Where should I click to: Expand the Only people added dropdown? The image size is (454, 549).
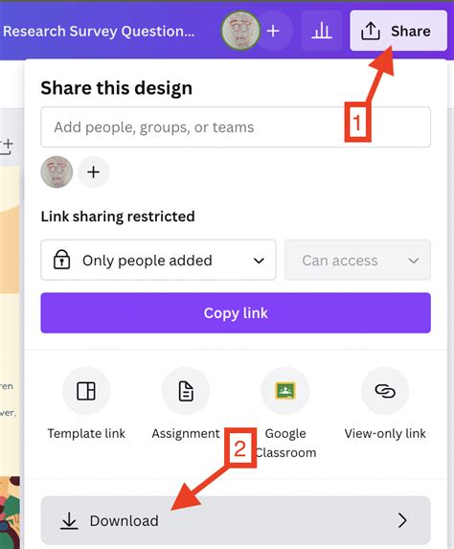pos(158,261)
